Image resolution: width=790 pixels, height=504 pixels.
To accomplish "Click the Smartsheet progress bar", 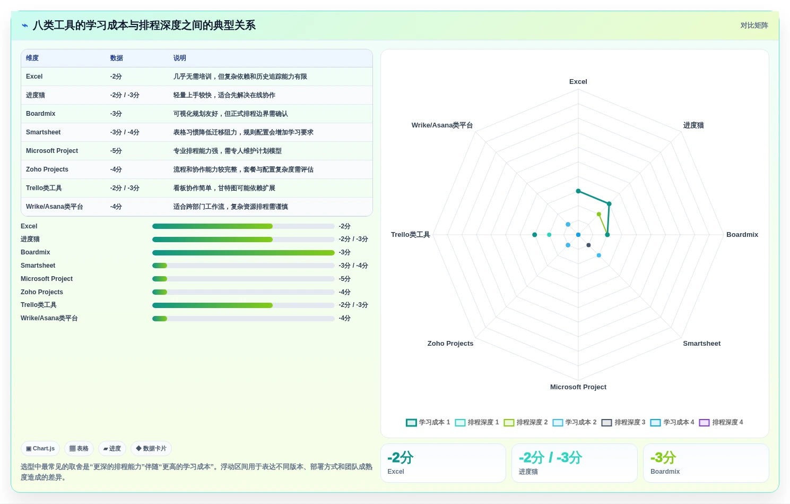I will pyautogui.click(x=244, y=266).
